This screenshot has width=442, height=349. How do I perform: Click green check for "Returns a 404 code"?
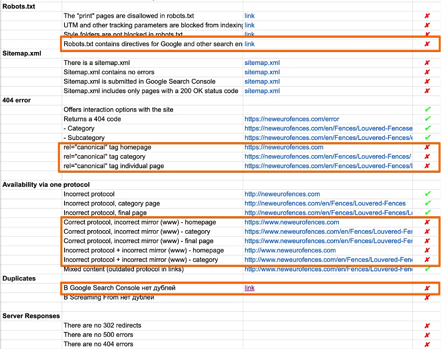[428, 119]
